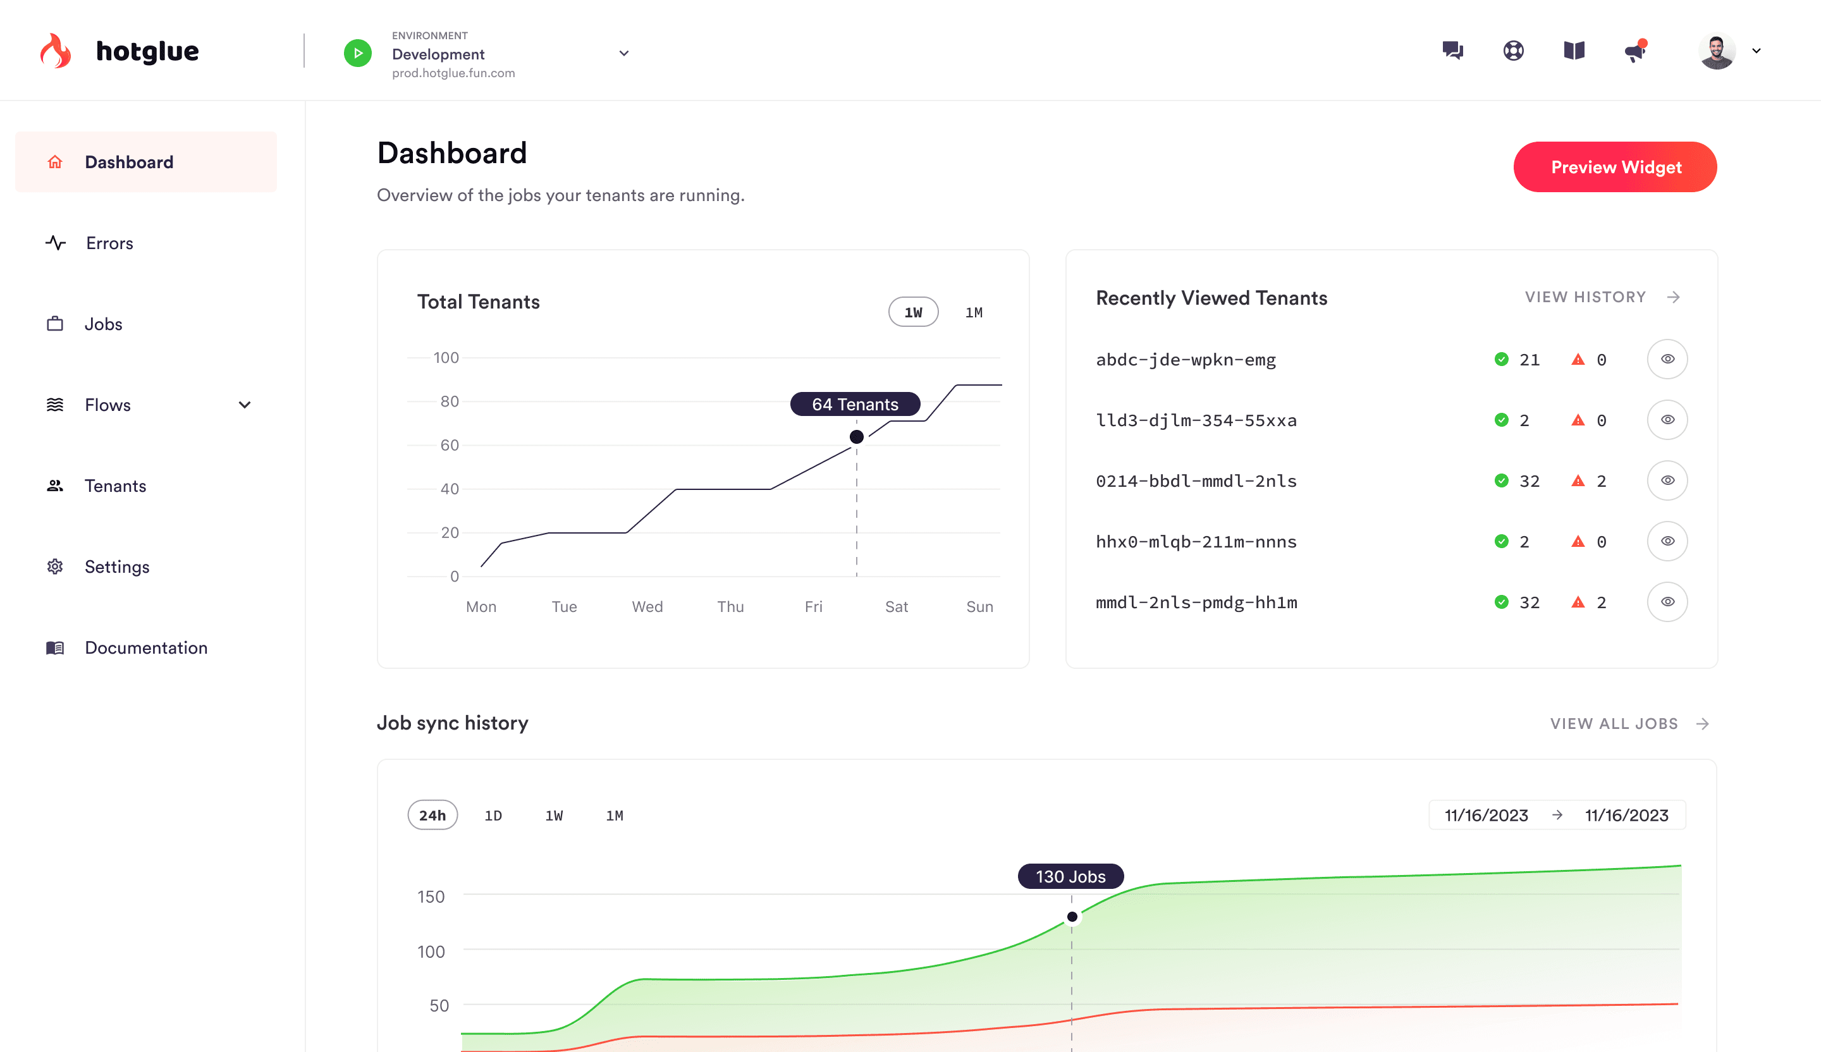Expand the Flows sidebar chevron

click(x=244, y=405)
